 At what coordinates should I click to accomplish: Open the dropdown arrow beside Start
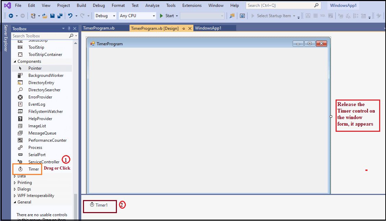tap(177, 16)
